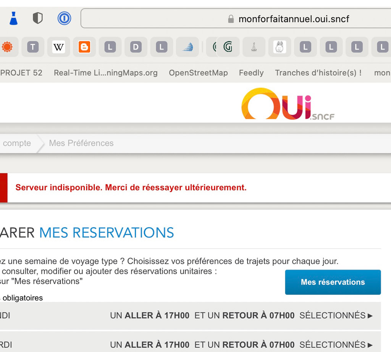Open the Tranches d'histoire(s) ! bookmark
The image size is (391, 352).
(318, 73)
